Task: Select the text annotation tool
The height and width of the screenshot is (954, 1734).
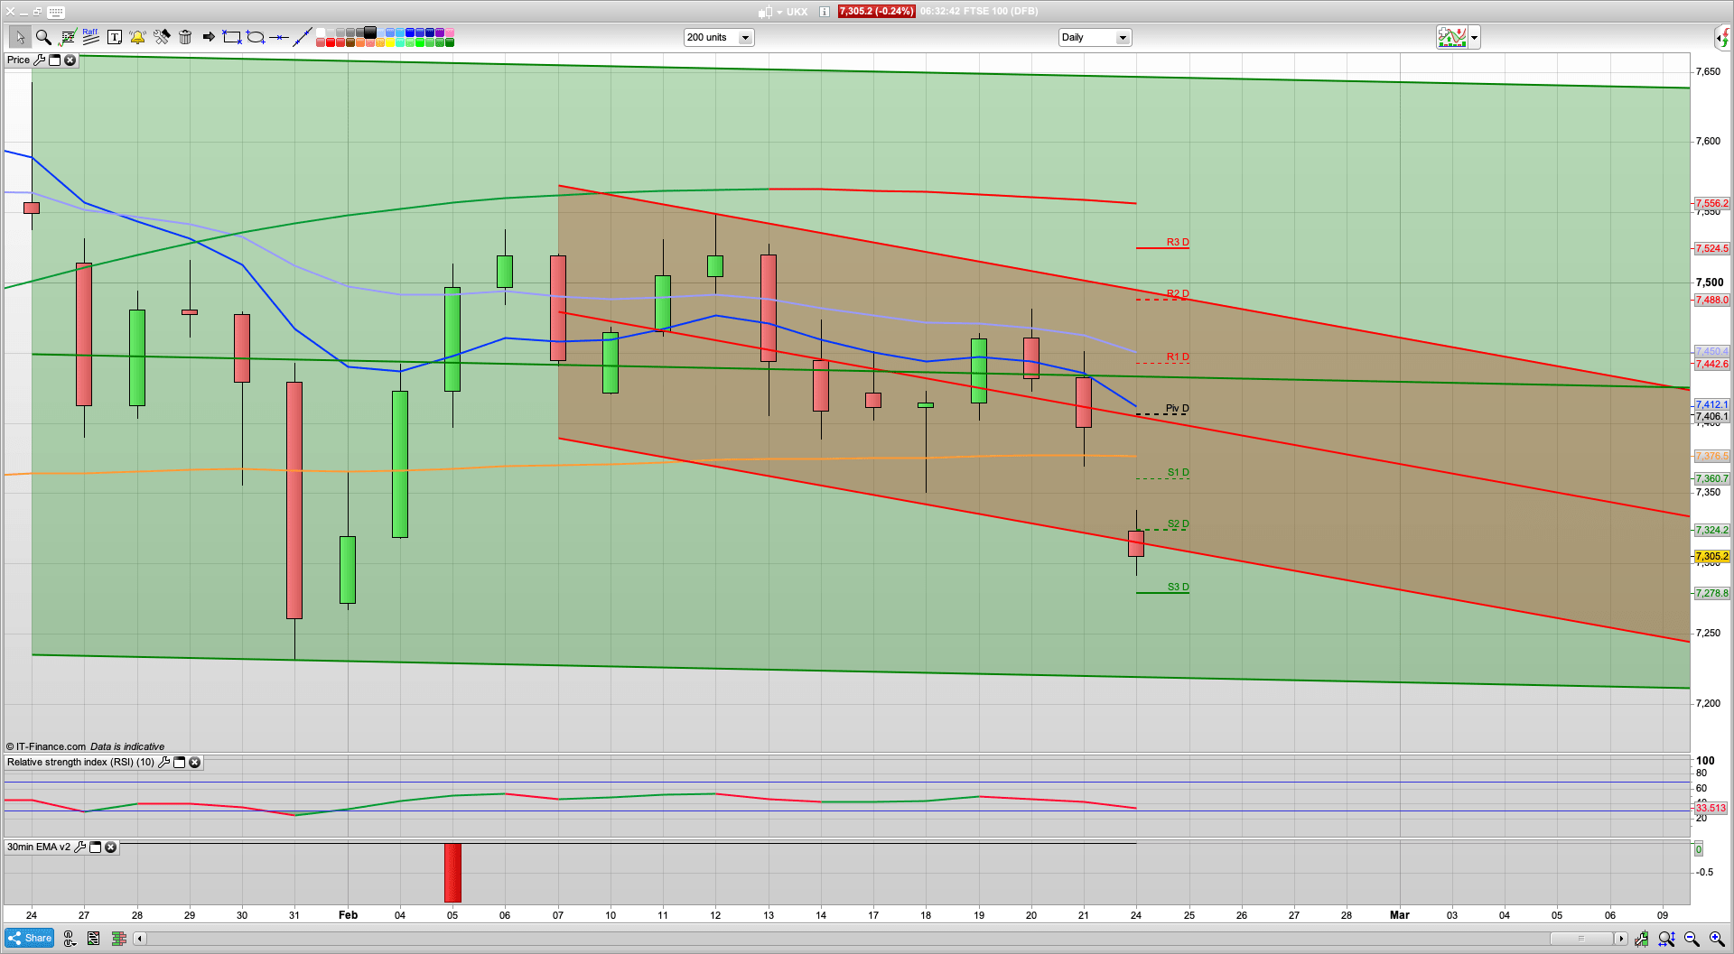Action: pos(115,37)
